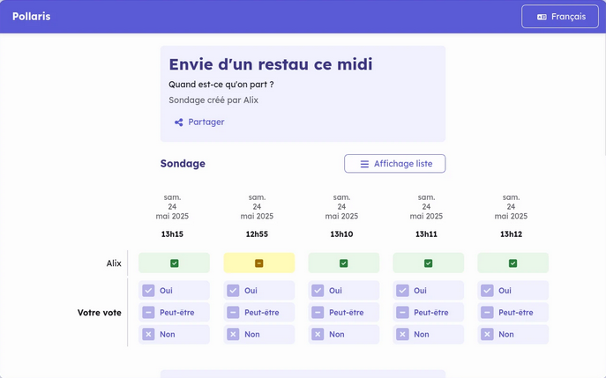Screen dimensions: 606x378
Task: Click the 12h55 time column header
Action: (258, 234)
